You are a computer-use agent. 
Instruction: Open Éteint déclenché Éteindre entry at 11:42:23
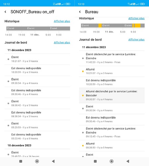(112, 58)
